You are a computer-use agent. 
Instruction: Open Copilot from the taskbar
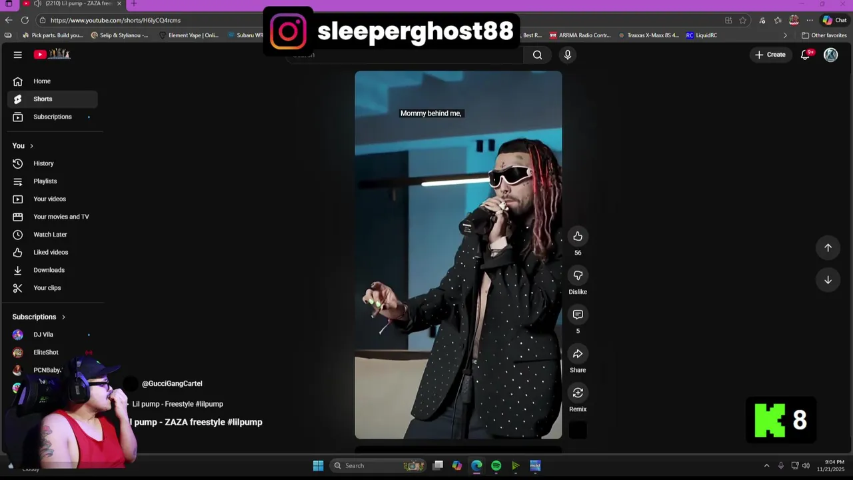point(456,465)
